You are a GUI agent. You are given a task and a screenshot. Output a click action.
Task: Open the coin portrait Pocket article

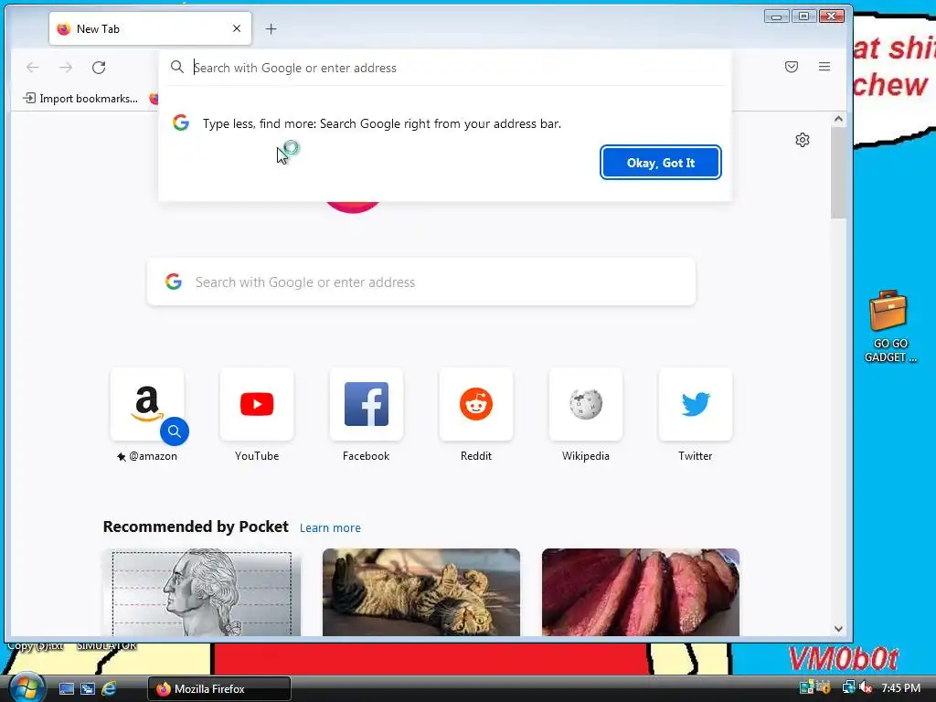pos(202,592)
